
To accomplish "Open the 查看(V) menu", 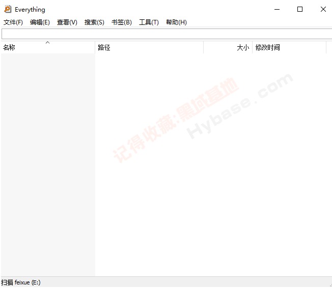I will pos(67,22).
